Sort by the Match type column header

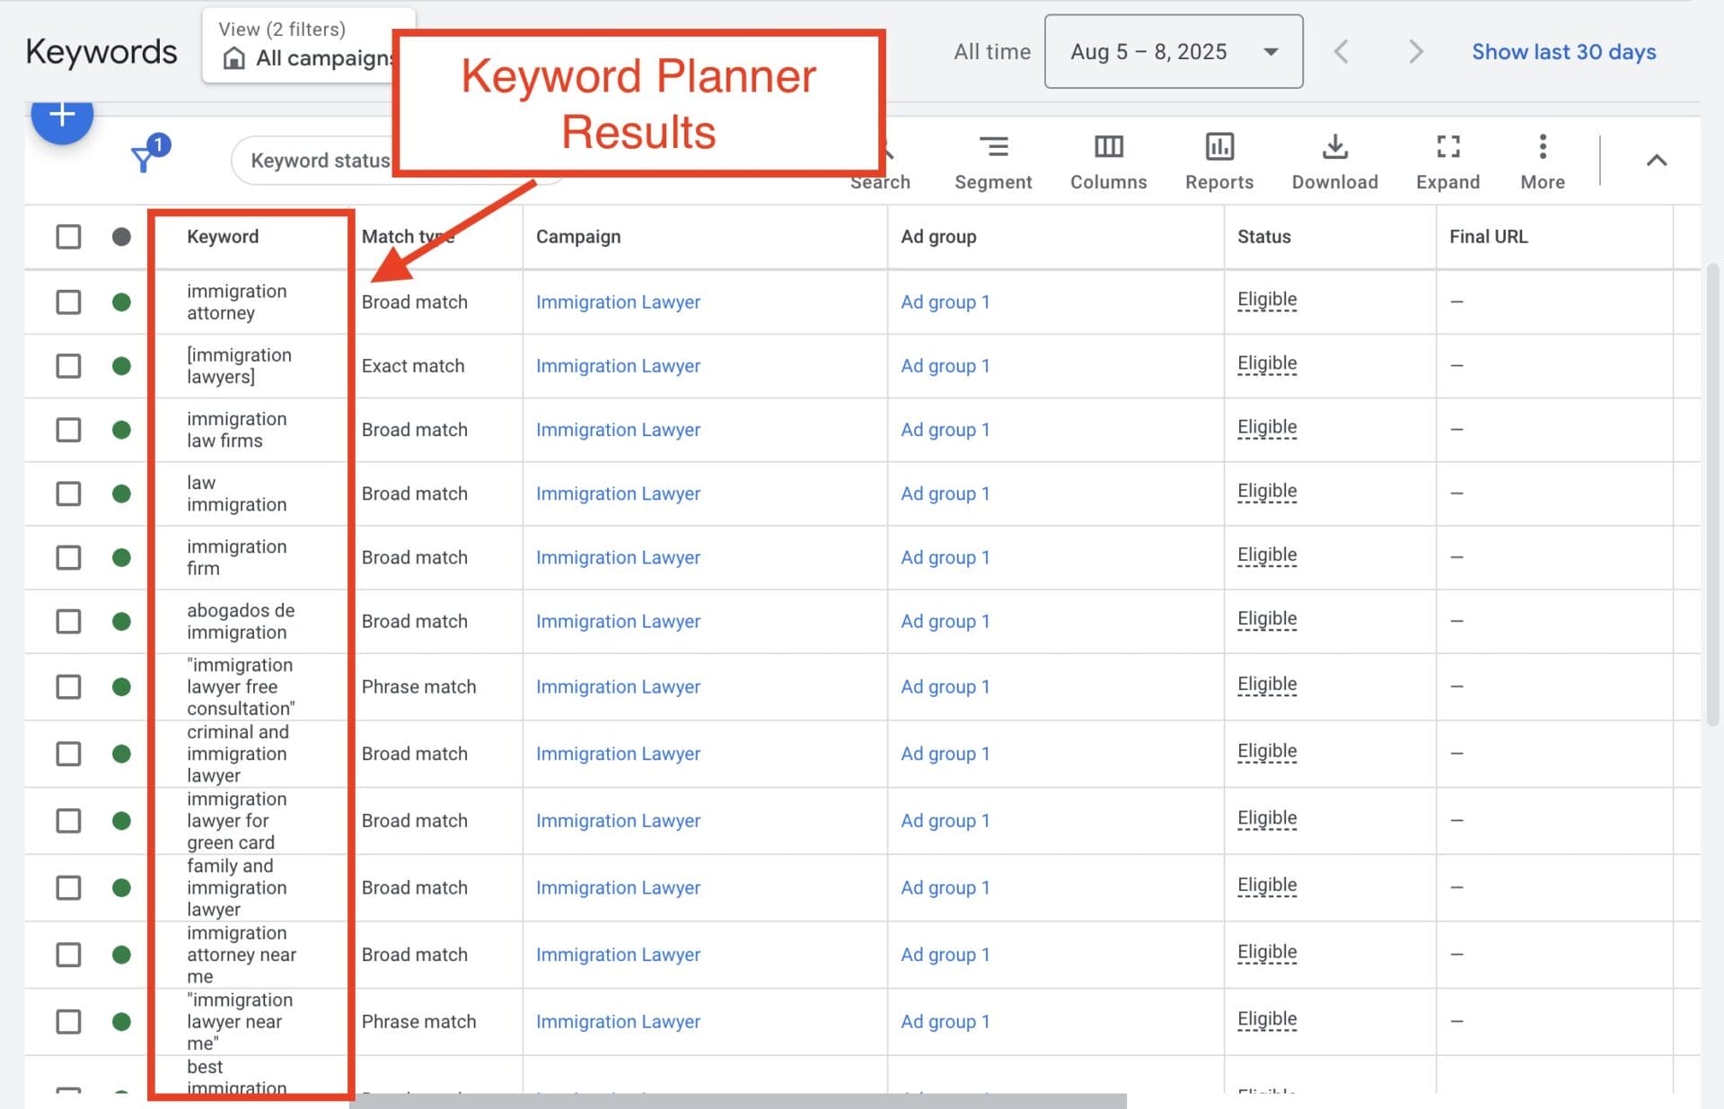[409, 236]
